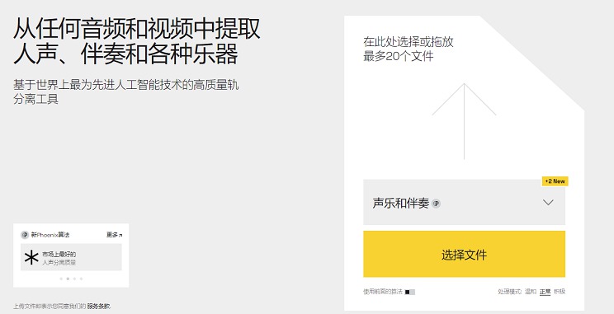Click the '+2 New' yellow badge
Screen dimensions: 614x314
tap(555, 181)
